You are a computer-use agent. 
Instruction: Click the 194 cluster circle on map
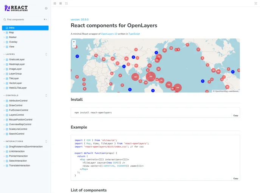coord(150,77)
